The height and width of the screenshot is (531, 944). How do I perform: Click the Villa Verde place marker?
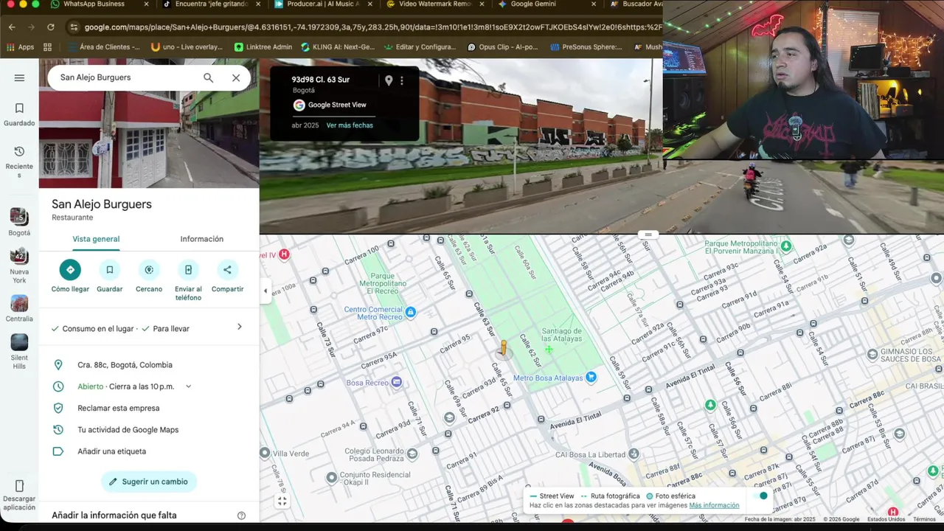[x=265, y=453]
